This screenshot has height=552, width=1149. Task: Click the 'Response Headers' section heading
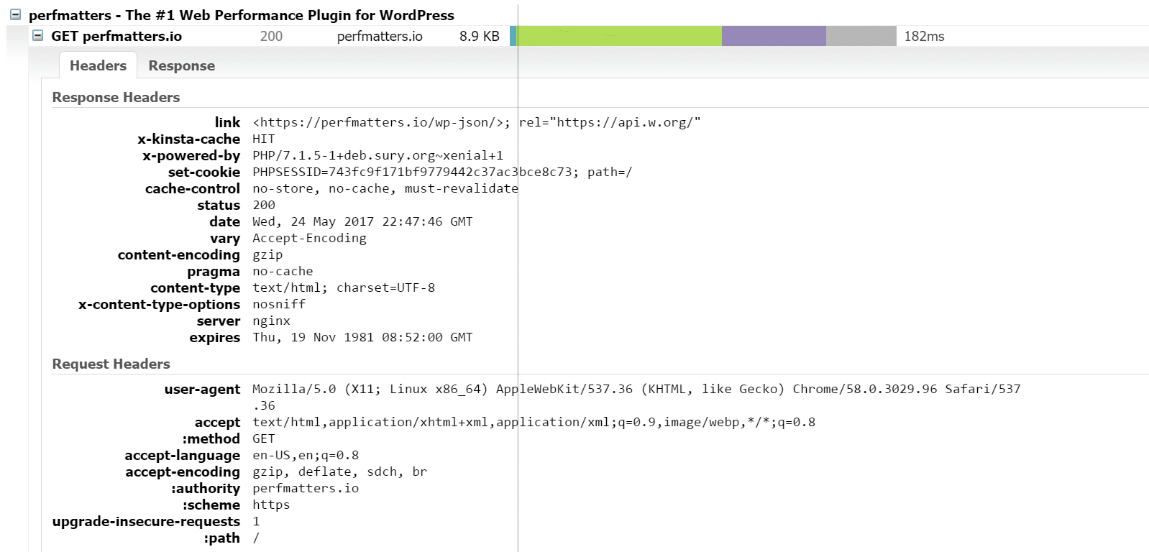pyautogui.click(x=116, y=97)
